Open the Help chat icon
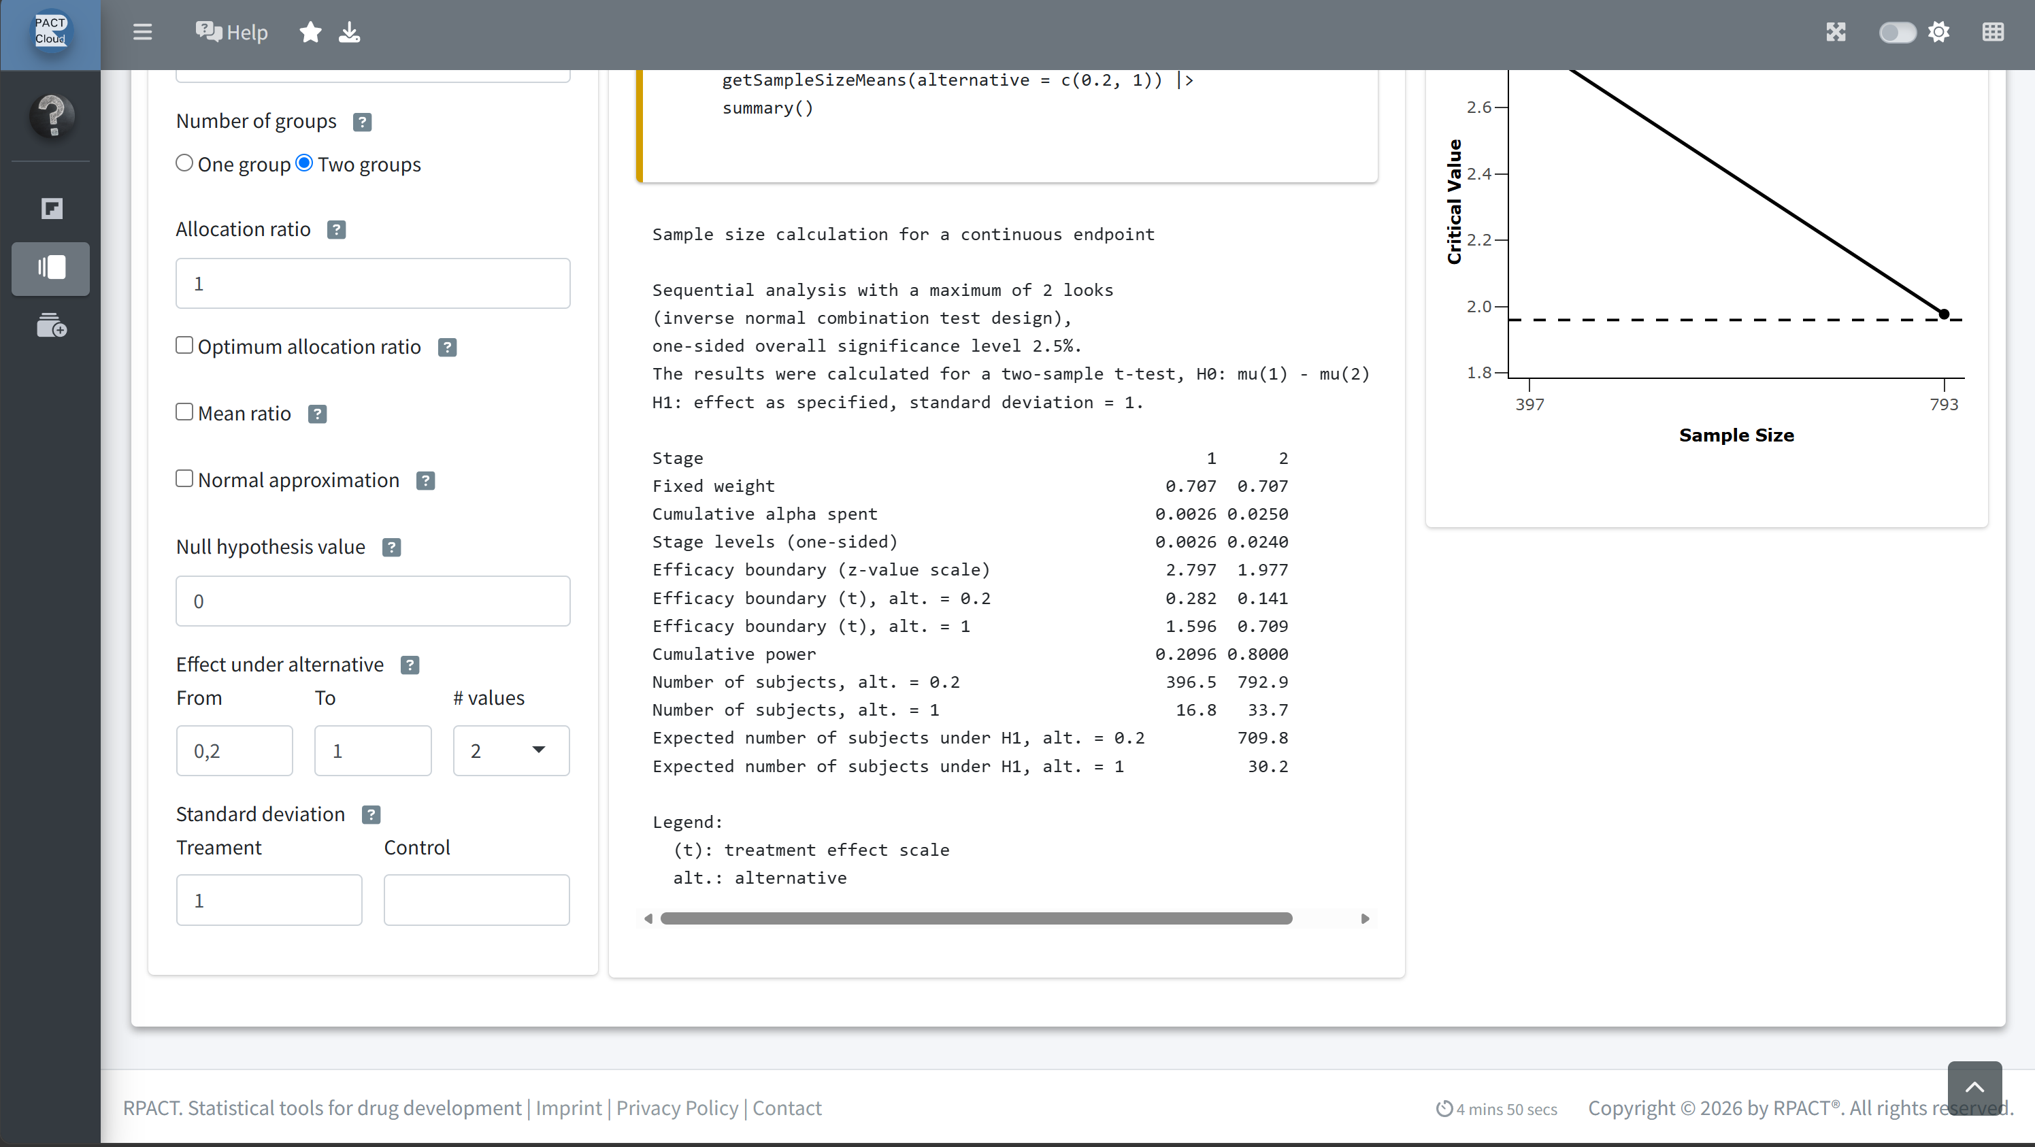Viewport: 2035px width, 1147px height. (209, 31)
